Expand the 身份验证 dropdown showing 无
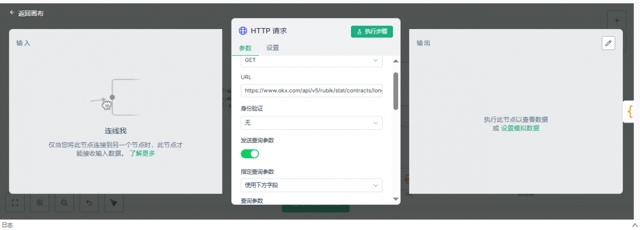 pos(311,123)
